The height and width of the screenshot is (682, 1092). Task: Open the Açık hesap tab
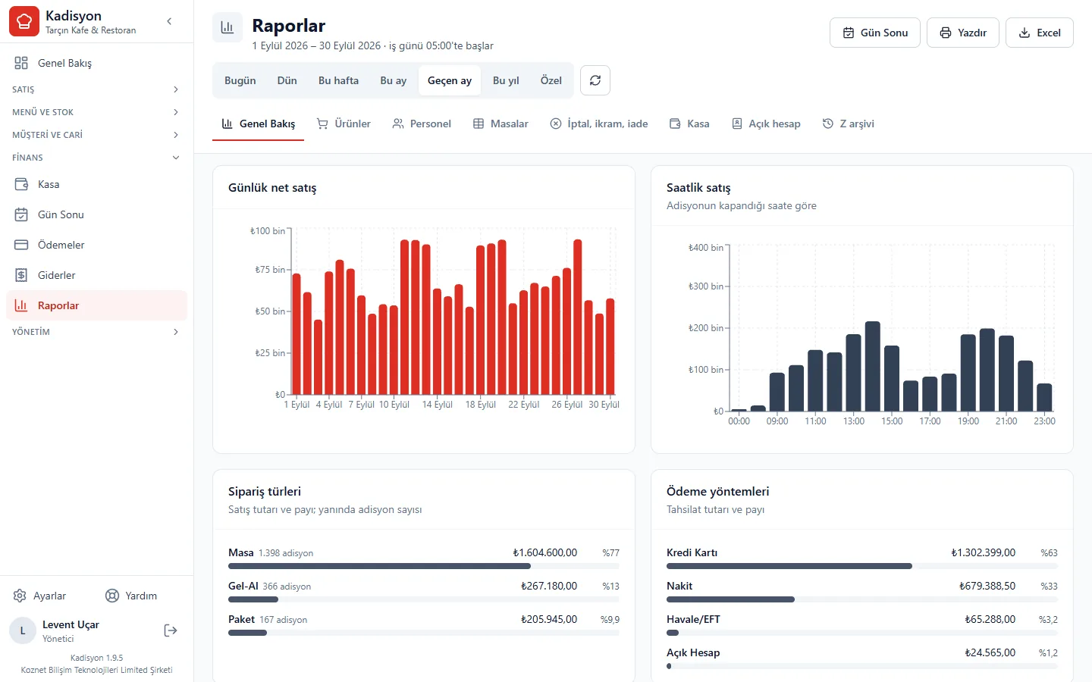click(x=766, y=124)
